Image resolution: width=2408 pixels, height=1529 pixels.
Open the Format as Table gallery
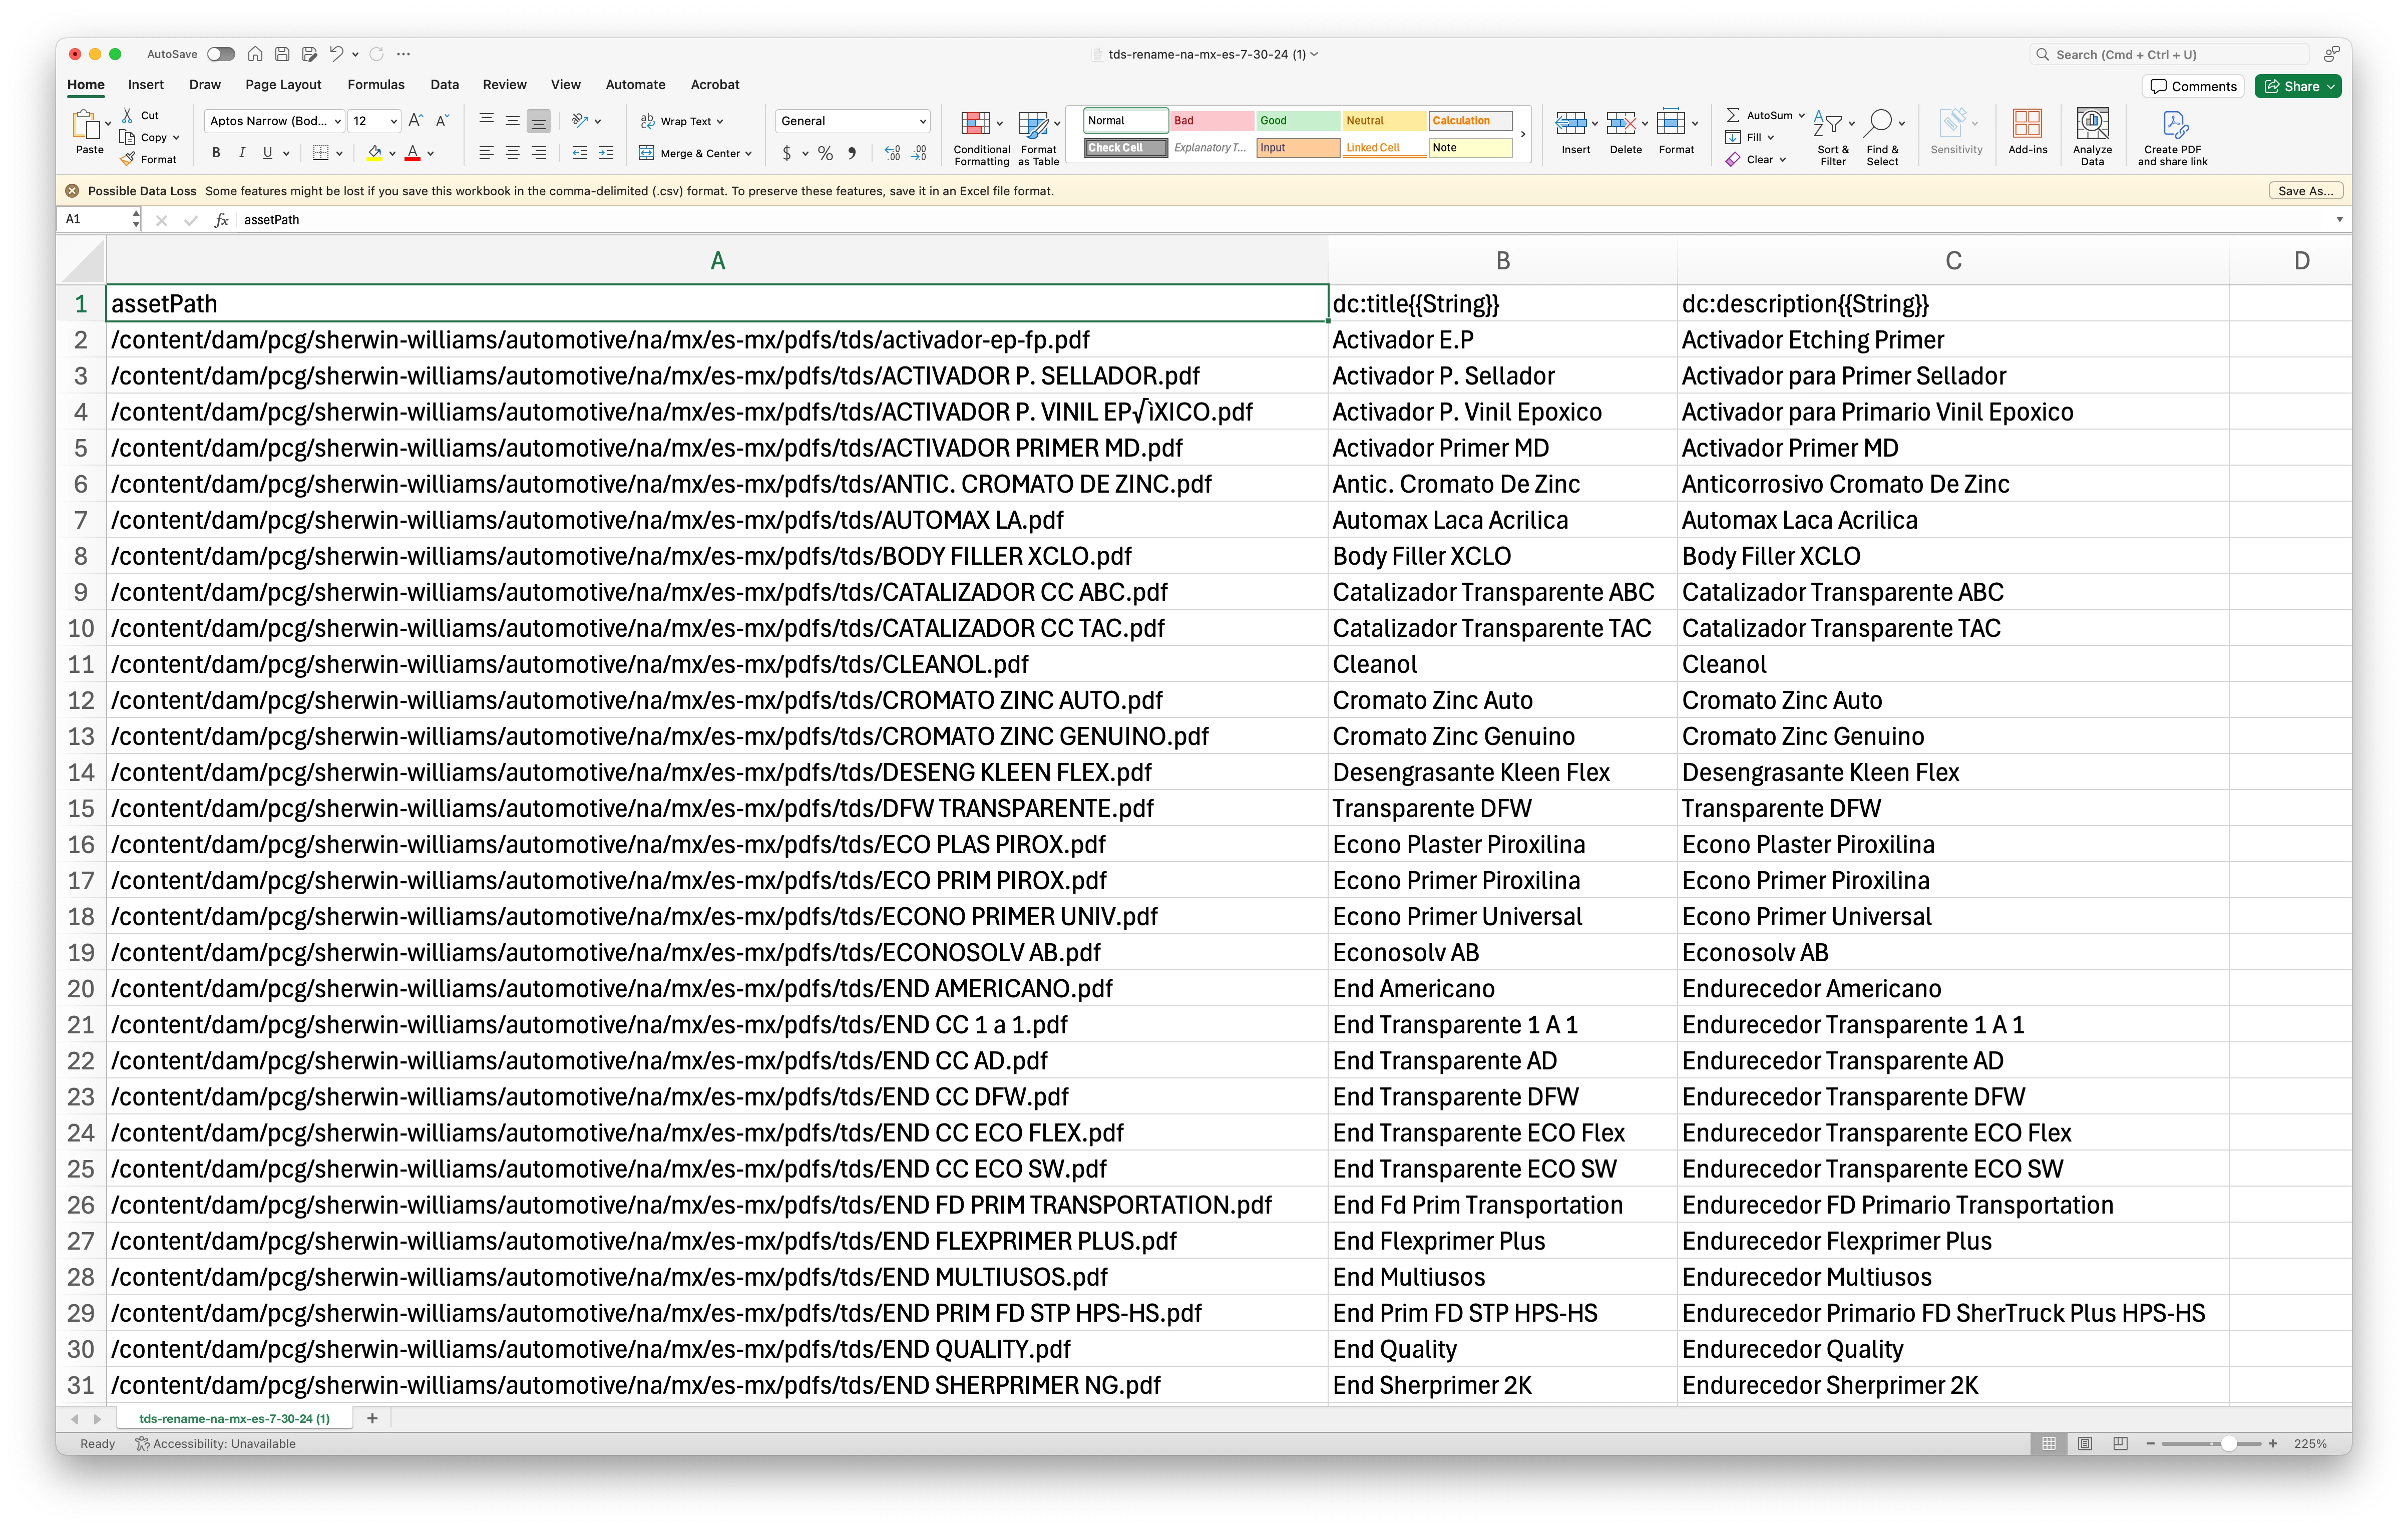1033,124
